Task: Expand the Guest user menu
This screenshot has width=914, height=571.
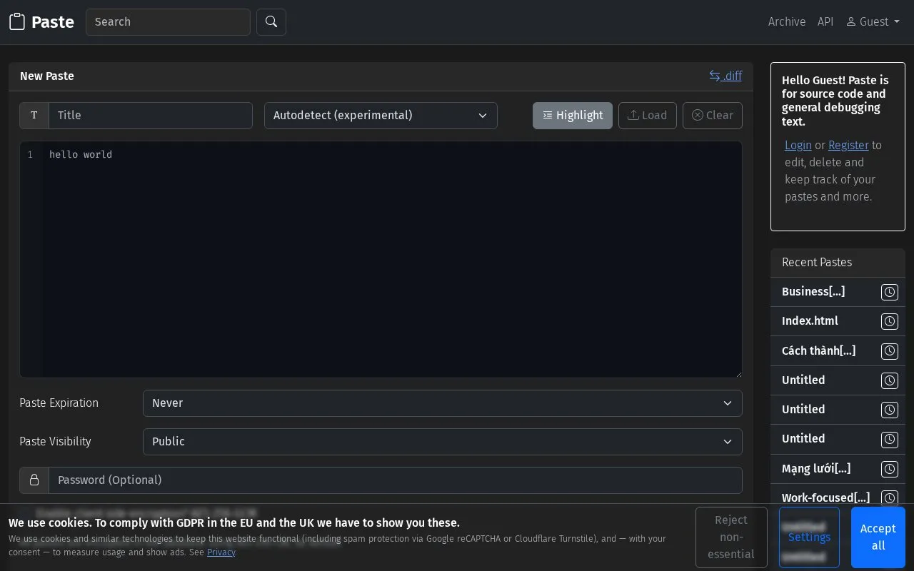Action: (x=873, y=22)
